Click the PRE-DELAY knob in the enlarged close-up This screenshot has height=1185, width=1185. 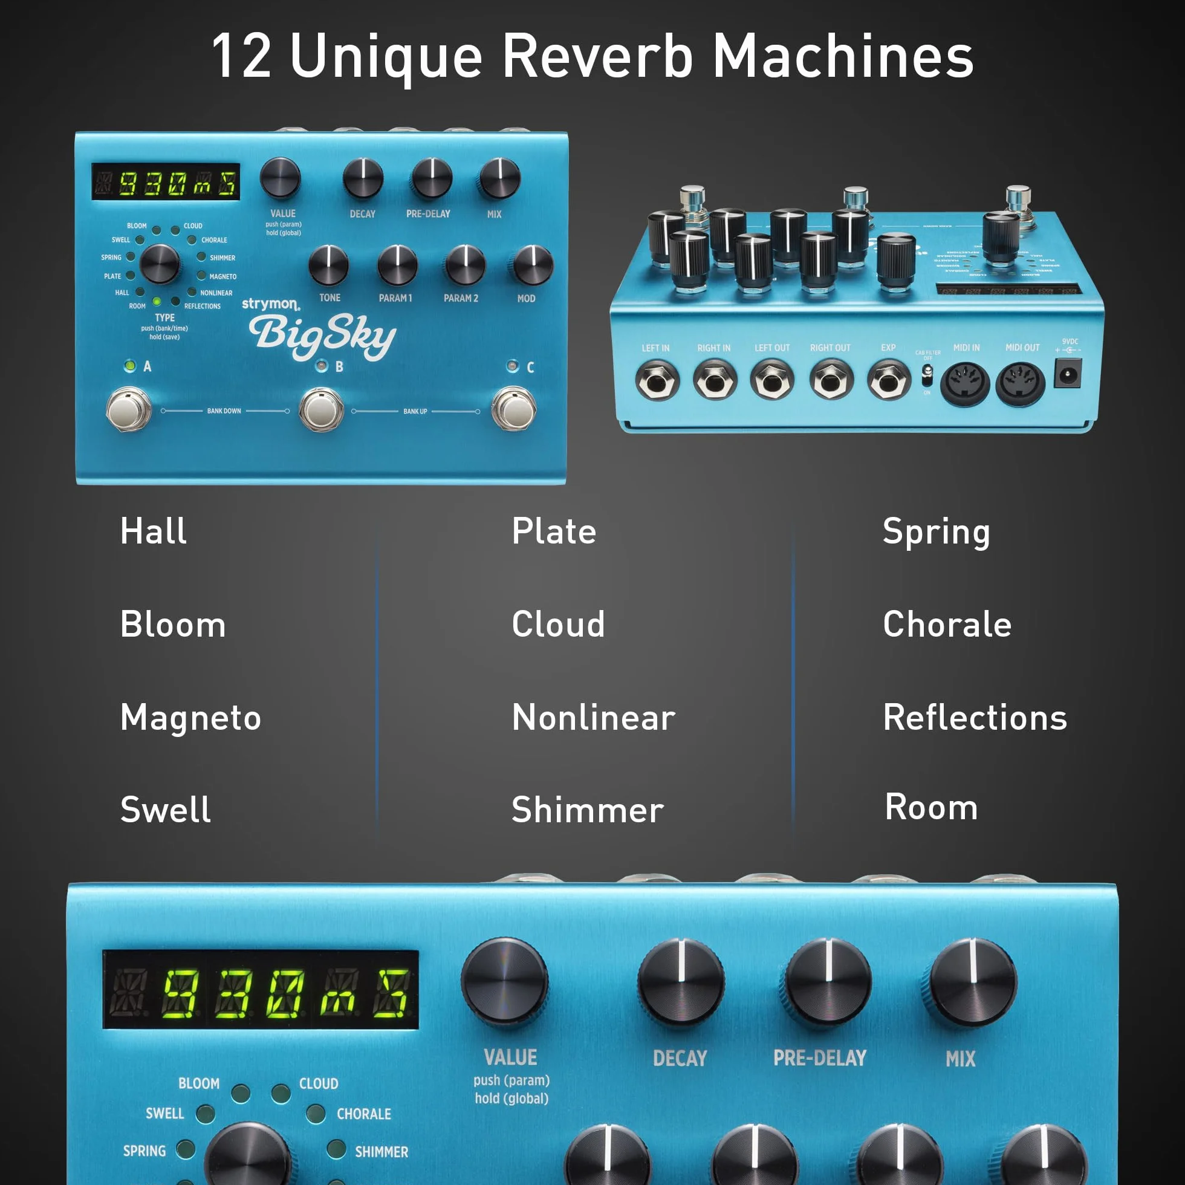click(x=828, y=982)
